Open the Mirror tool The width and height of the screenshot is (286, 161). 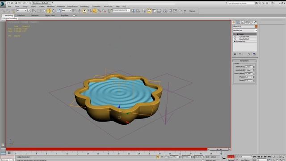134,11
